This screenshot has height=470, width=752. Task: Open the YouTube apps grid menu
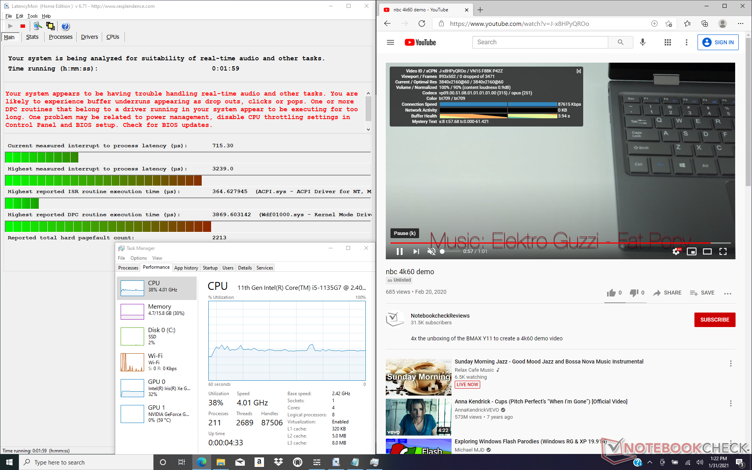[668, 42]
